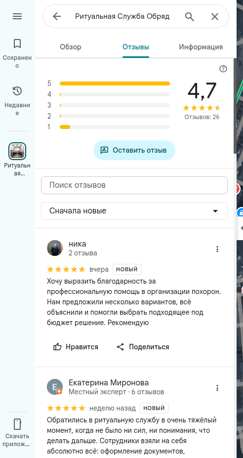Click Местный эксперт · 6 отзывов text
This screenshot has height=458, width=243.
[116, 392]
